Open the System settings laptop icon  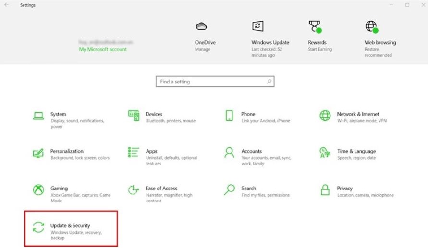[x=38, y=116]
